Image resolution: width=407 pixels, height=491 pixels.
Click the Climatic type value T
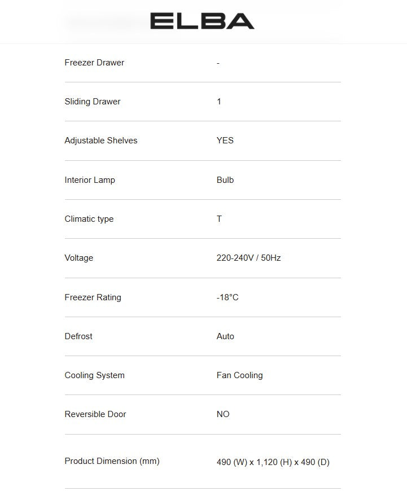click(x=219, y=219)
